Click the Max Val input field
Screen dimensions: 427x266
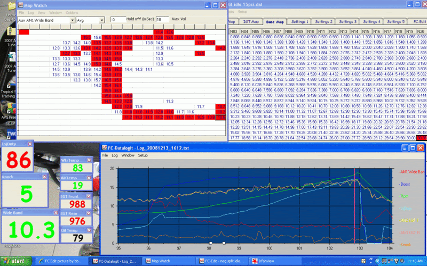(162, 20)
